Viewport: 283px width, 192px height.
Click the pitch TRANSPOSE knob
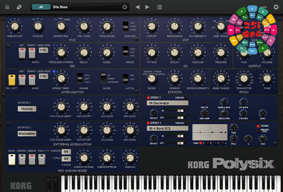click(244, 78)
